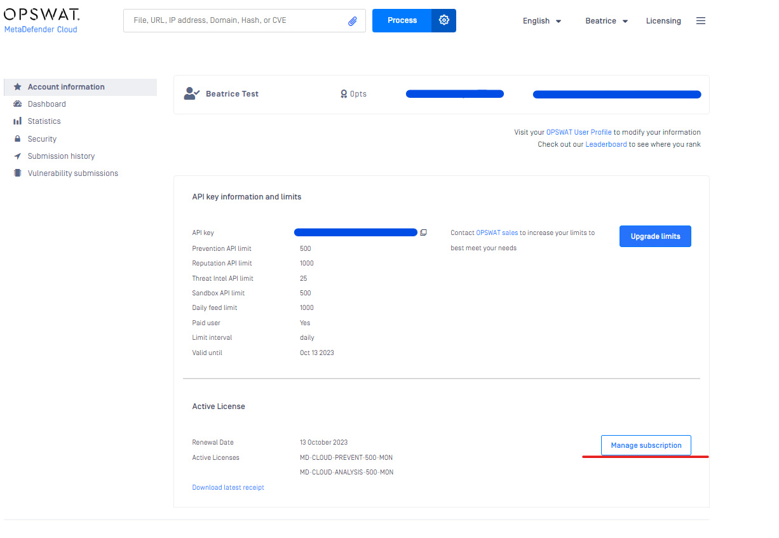Screen dimensions: 779x538
Task: Select the MD-CLOUD-PREVENT-500-MON license text
Action: coord(347,457)
